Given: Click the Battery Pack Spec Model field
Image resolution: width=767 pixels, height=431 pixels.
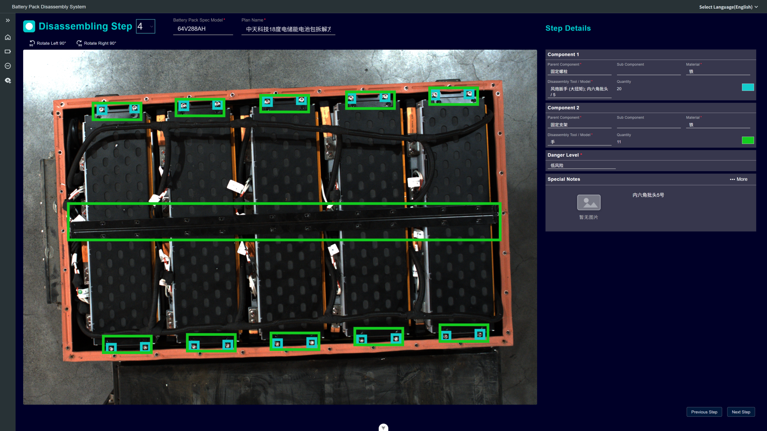Looking at the screenshot, I should pos(203,29).
